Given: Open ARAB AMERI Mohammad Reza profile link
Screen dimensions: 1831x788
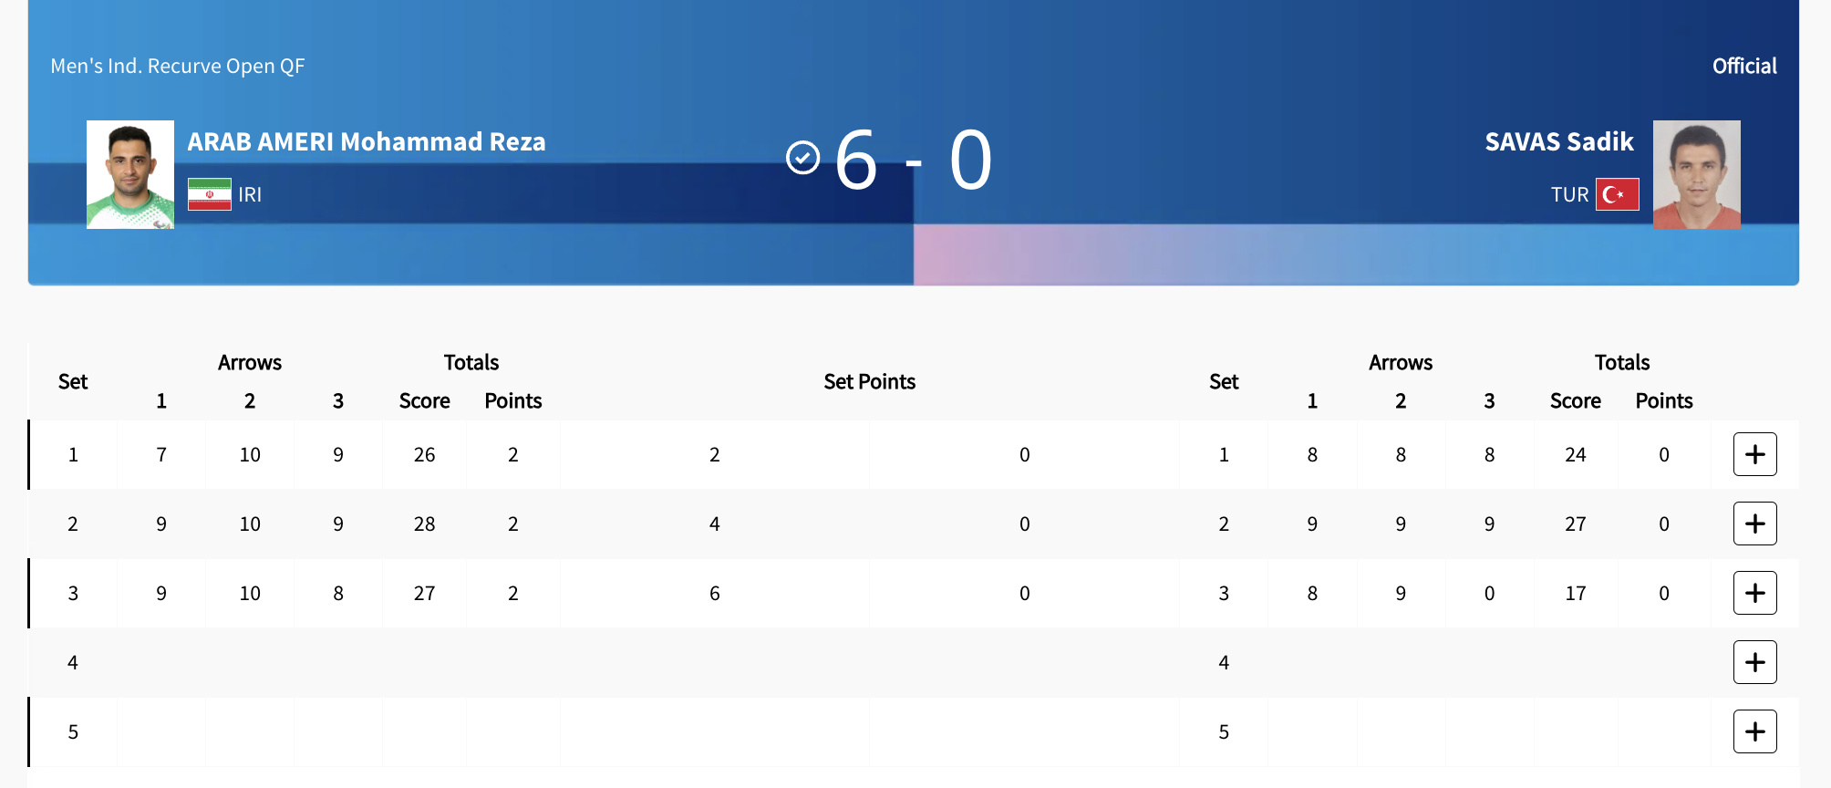Looking at the screenshot, I should pos(367,142).
